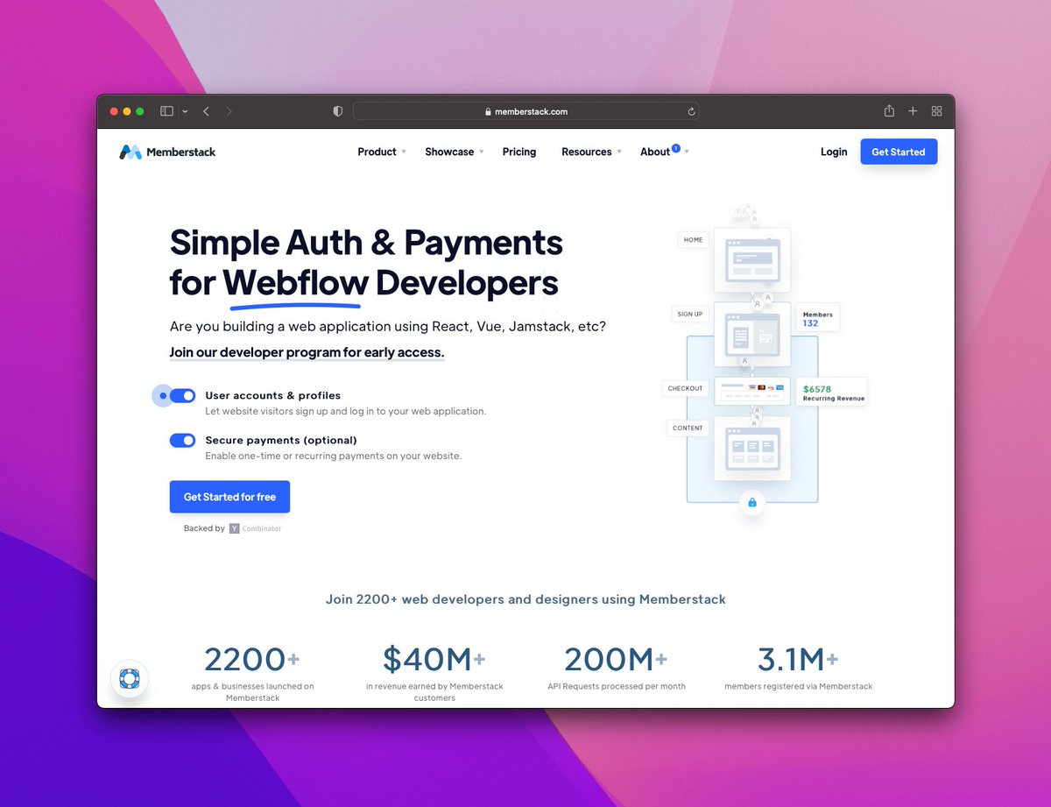Open the sidebar options chevron
Screen dimensions: 1051x807
coord(185,111)
